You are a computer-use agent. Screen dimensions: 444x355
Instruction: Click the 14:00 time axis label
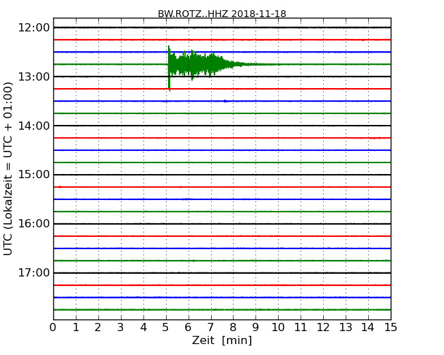click(33, 126)
